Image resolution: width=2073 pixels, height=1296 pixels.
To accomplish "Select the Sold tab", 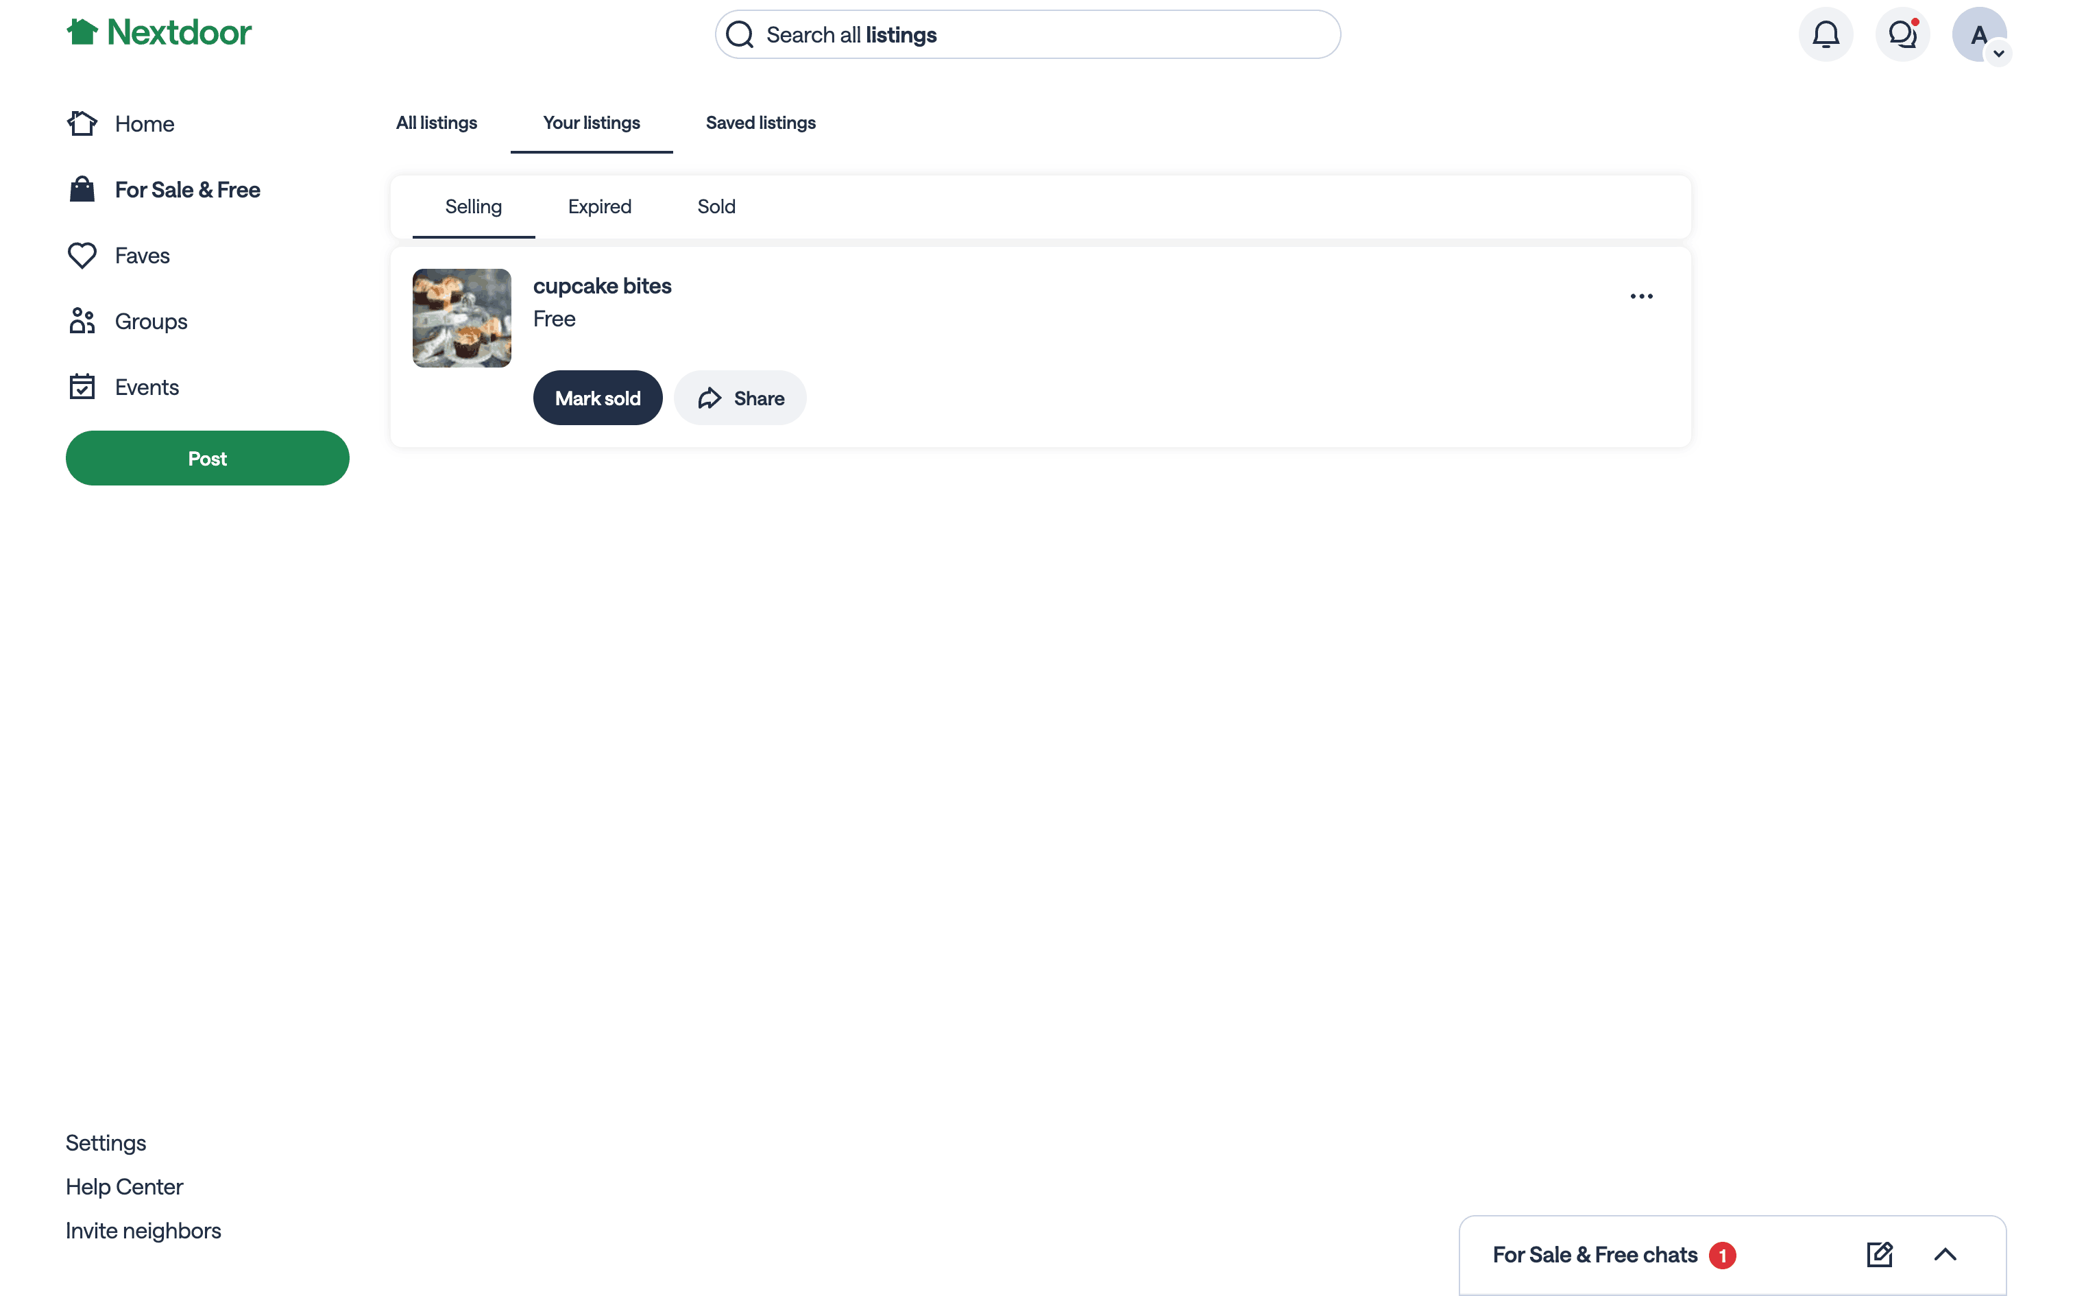I will 716,206.
